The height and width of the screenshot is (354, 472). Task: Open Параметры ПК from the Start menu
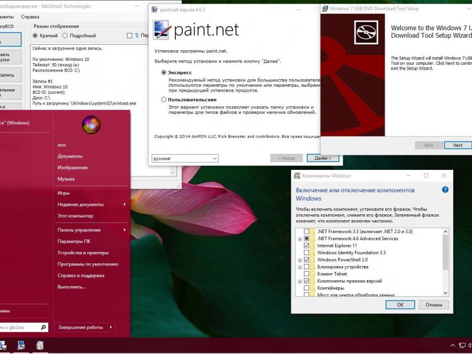coord(74,241)
